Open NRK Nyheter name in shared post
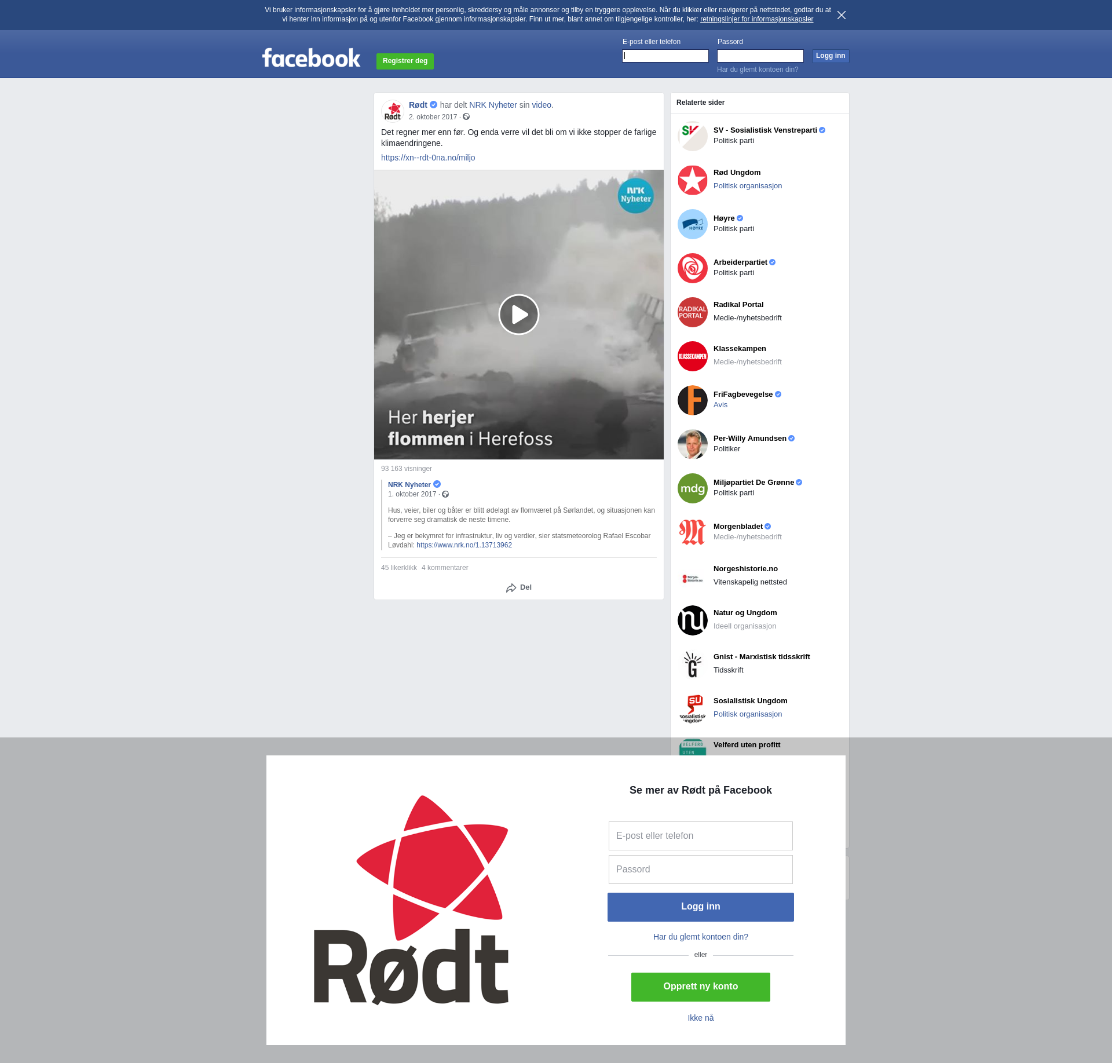 click(x=409, y=485)
